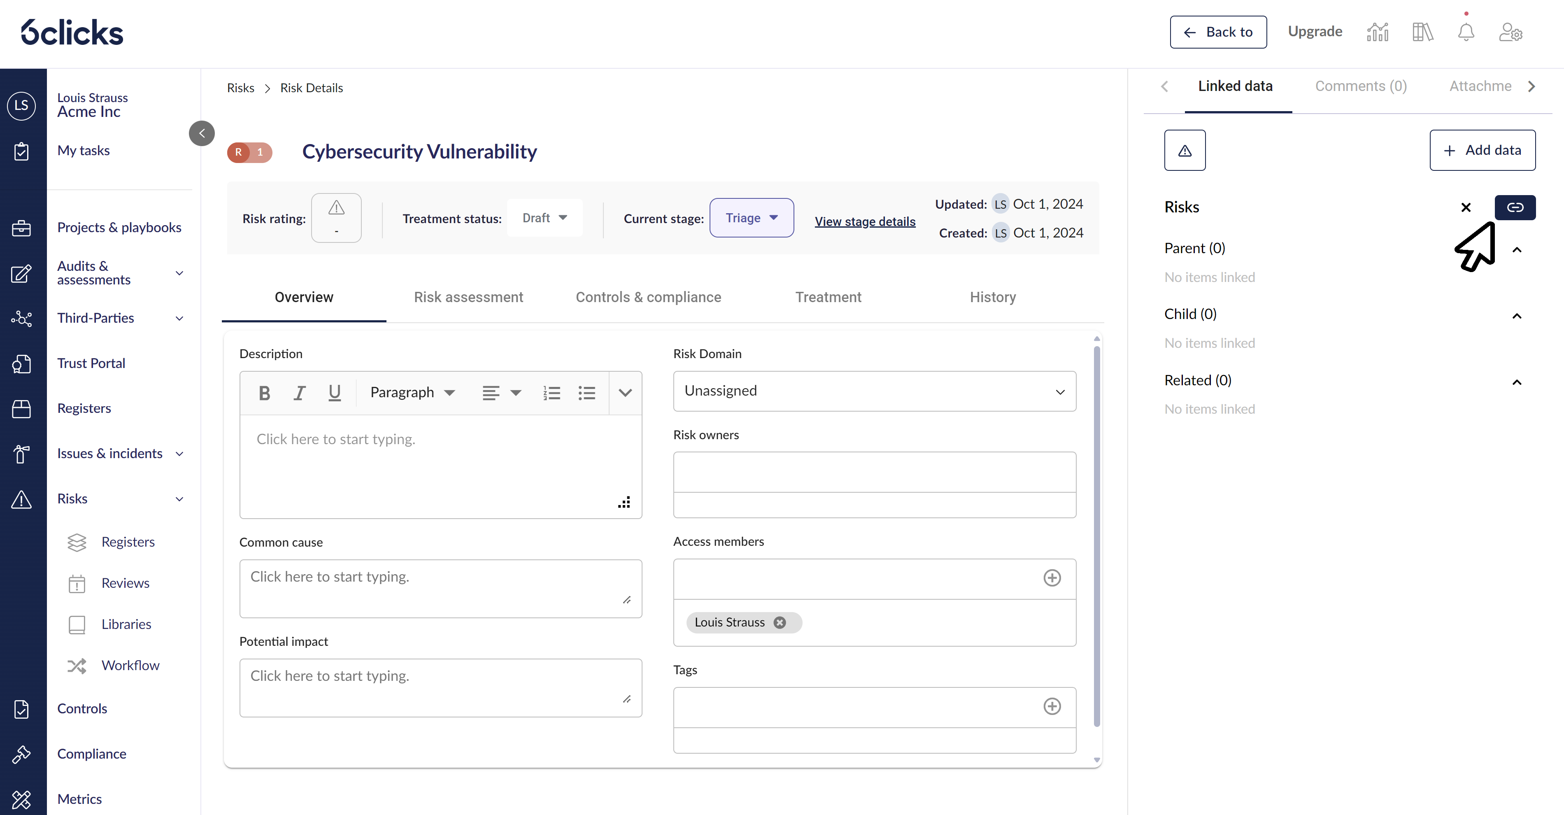Click into the Common cause text field

tap(440, 589)
